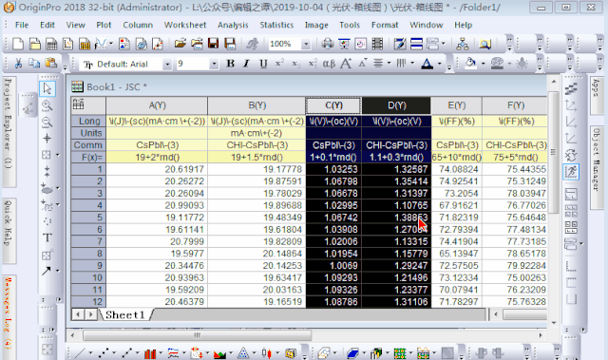Copy the selection
The image size is (608, 360).
pyautogui.click(x=34, y=63)
